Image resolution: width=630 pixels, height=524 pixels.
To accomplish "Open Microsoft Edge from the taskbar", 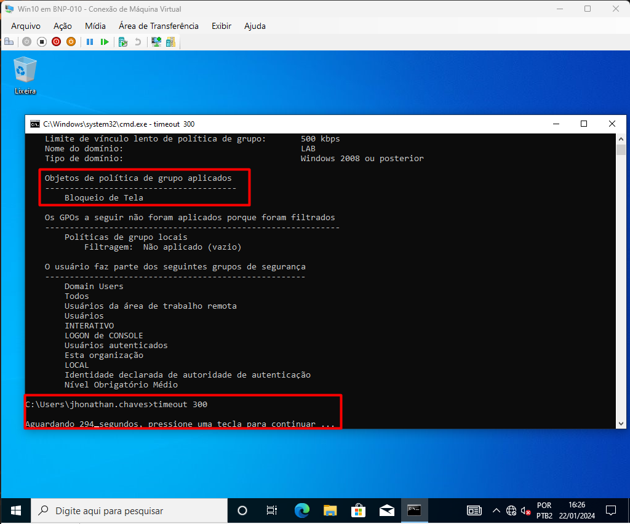I will 301,510.
